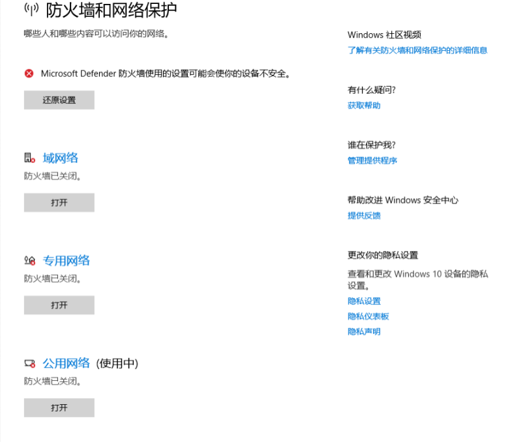Screen dimensions: 510x442
Task: Click the public network icon
Action: pyautogui.click(x=29, y=363)
